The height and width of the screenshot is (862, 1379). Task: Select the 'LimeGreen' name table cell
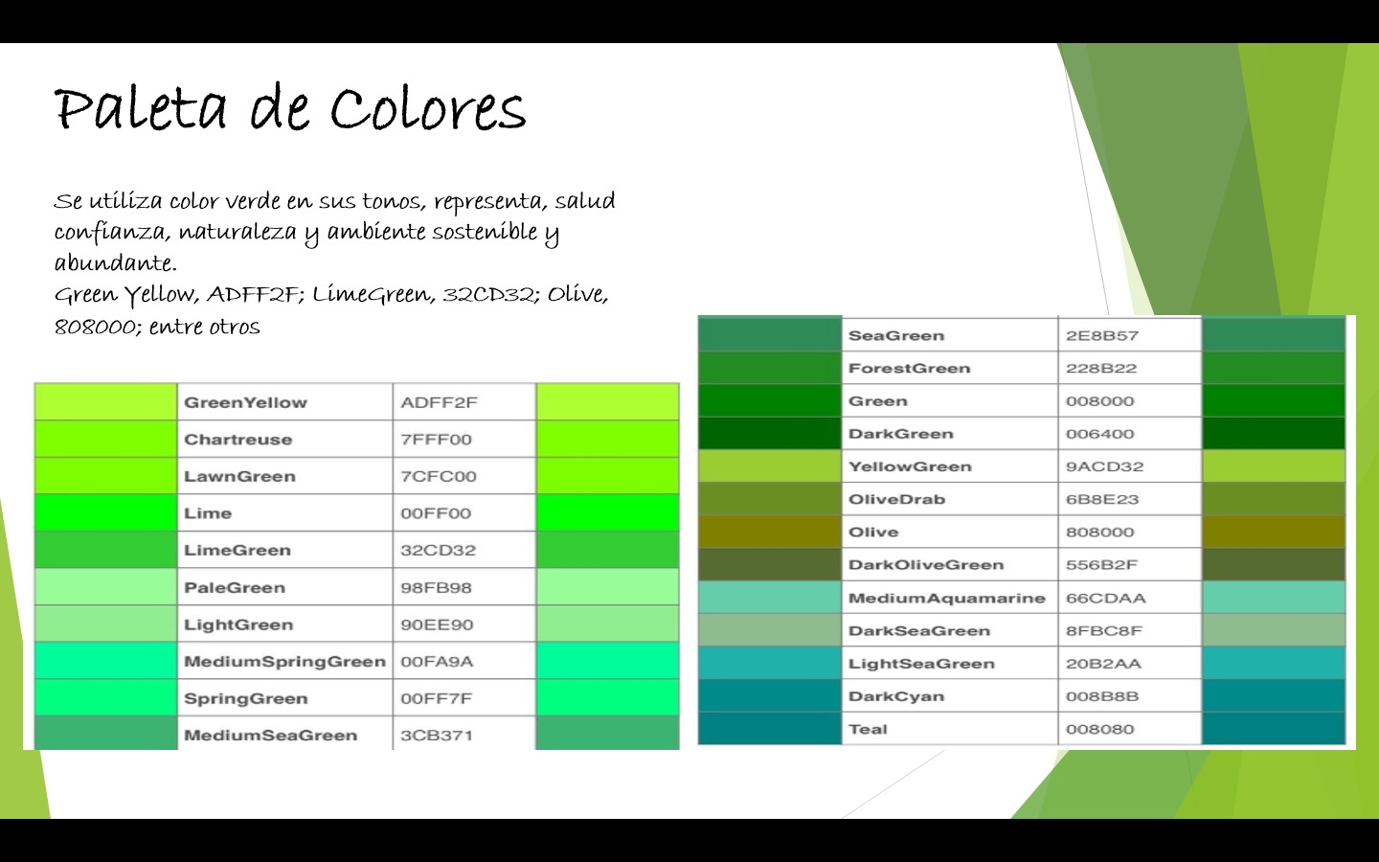[285, 551]
